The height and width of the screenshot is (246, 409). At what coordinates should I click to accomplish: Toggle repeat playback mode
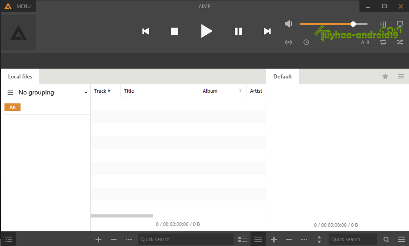point(383,42)
